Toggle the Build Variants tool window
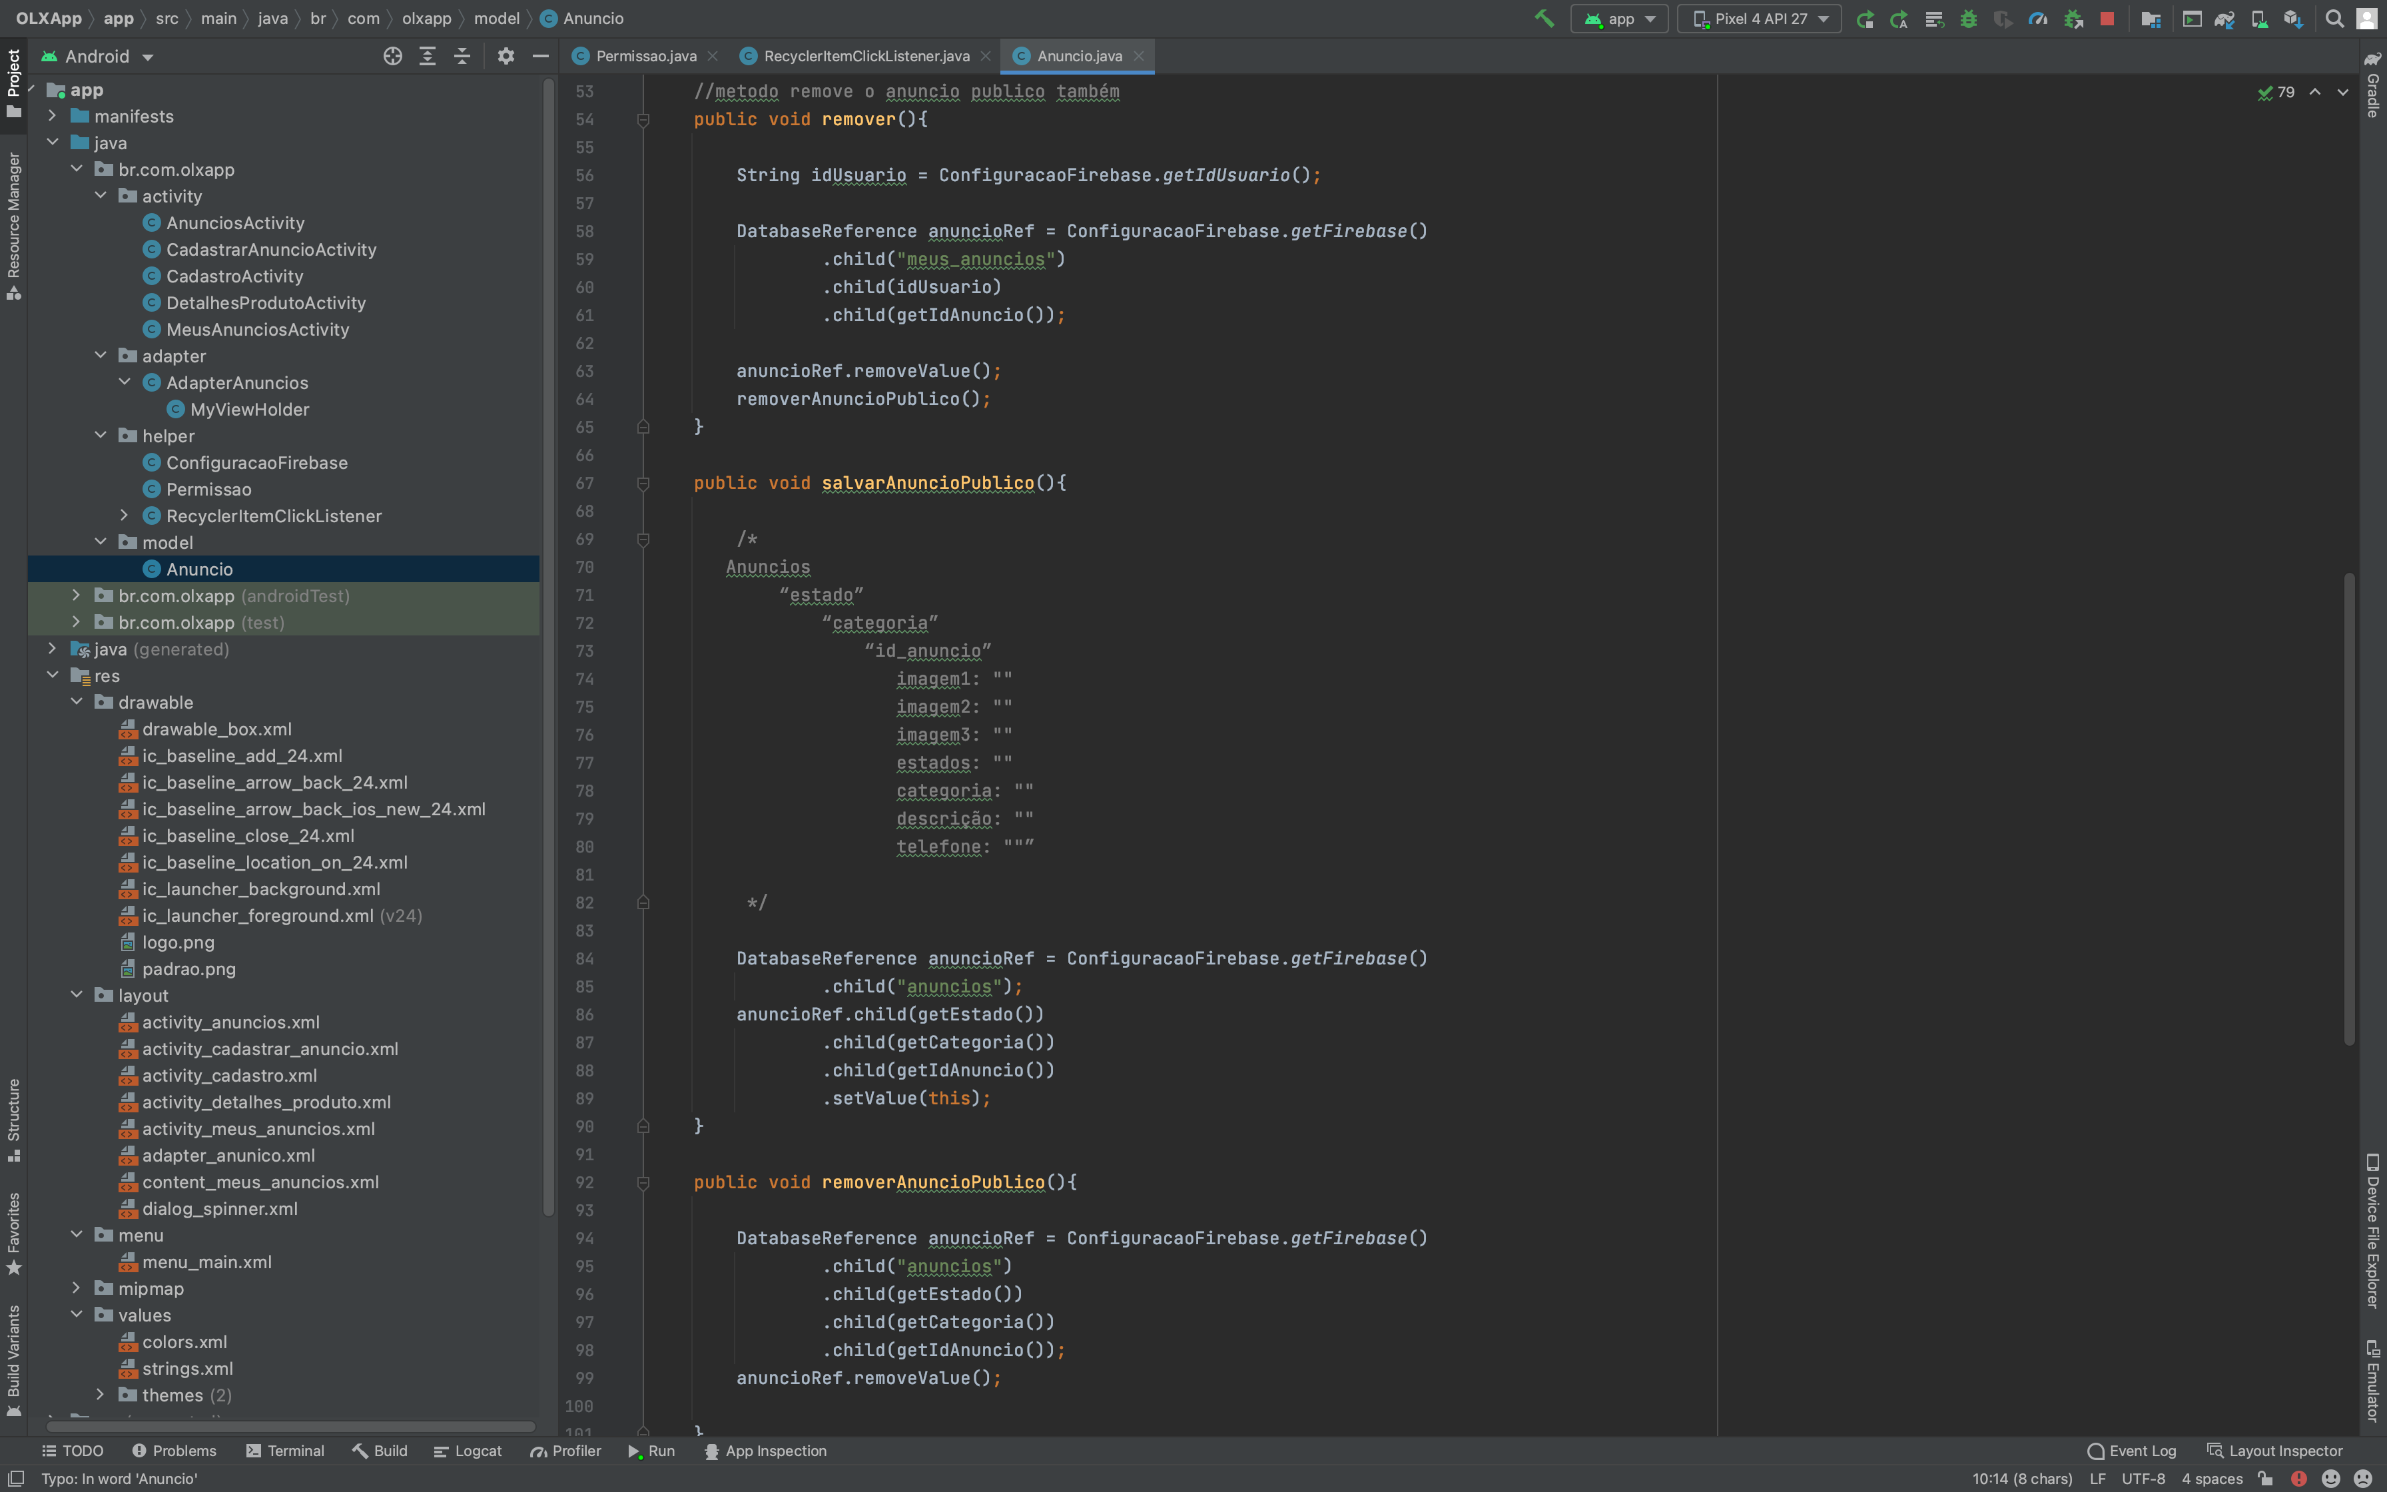 tap(14, 1361)
